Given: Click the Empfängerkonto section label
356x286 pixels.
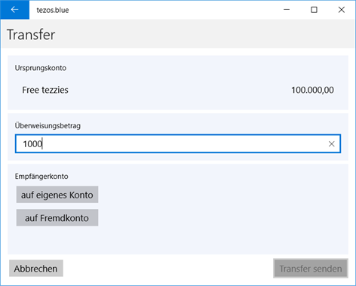Looking at the screenshot, I should 41,176.
